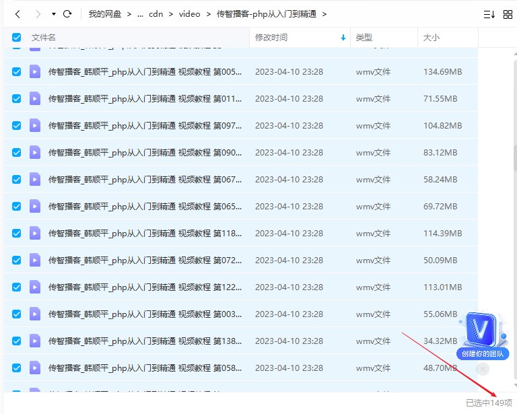Expand arrow after 传智播客-php从入门到精通
Viewport: 517px width, 414px height.
click(324, 14)
